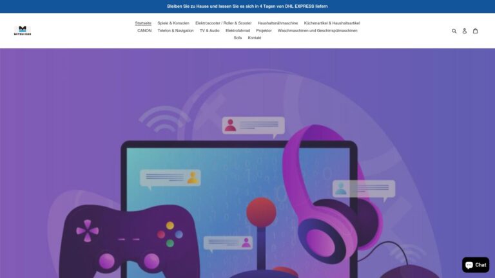Open Elektroscooter / Roller & Scooter category
Screen dimensions: 495x278
click(x=224, y=23)
